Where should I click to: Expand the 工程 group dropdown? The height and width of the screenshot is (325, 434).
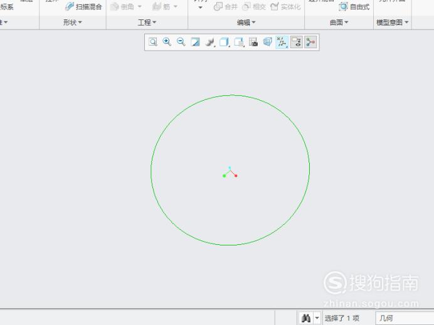pyautogui.click(x=147, y=23)
